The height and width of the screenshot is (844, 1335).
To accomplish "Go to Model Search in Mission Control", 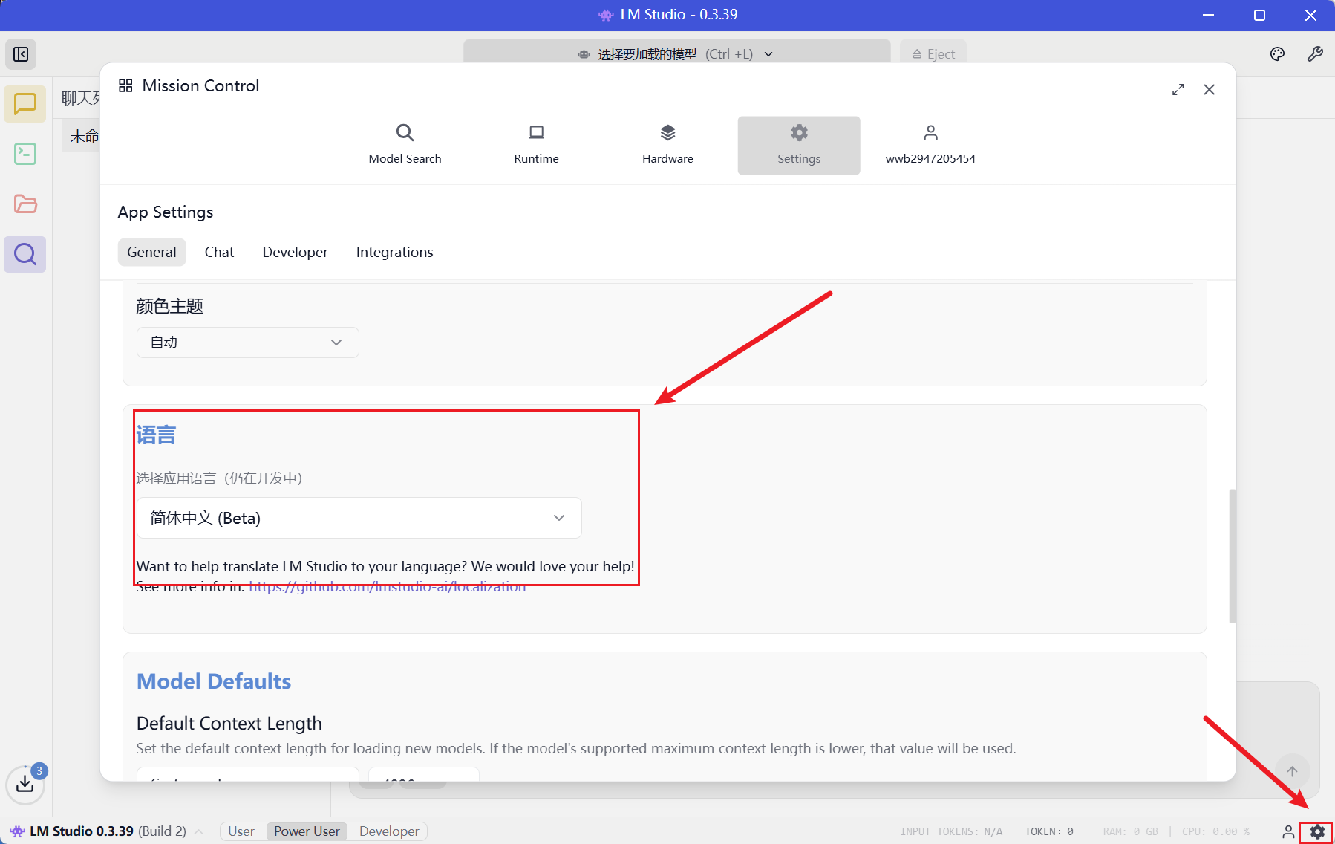I will (405, 145).
